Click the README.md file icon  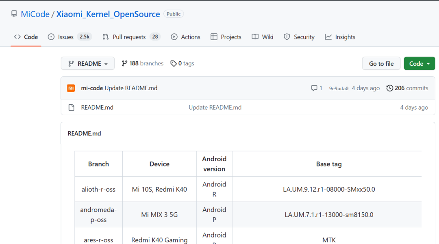coord(72,108)
